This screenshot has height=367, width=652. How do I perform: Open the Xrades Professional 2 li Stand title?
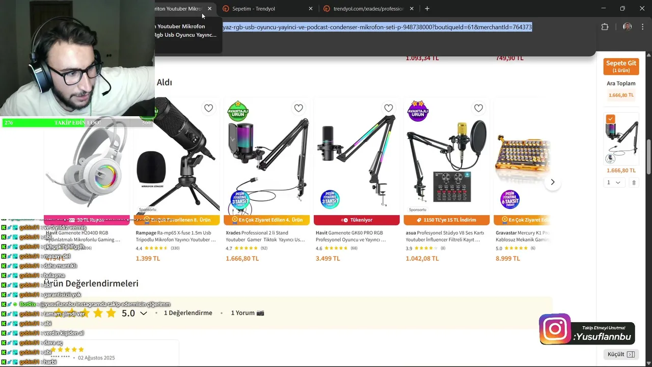point(266,236)
